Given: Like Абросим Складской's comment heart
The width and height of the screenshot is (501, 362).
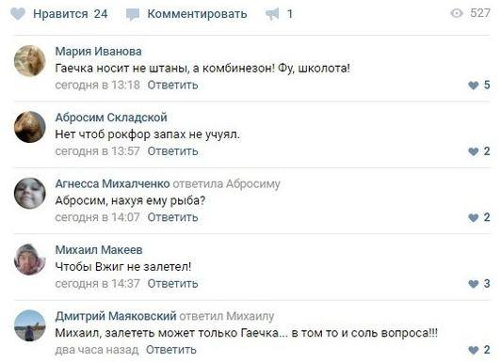Looking at the screenshot, I should point(473,151).
